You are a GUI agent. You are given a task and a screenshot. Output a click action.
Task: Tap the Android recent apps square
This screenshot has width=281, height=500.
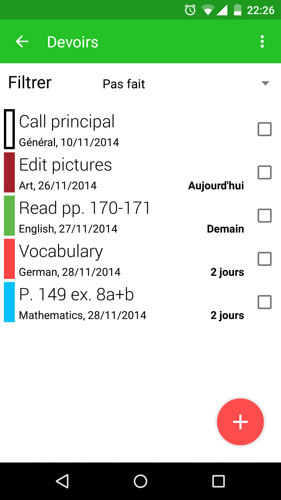219,481
